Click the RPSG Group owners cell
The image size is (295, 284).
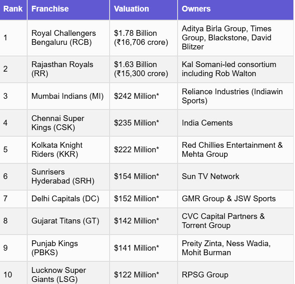205,275
